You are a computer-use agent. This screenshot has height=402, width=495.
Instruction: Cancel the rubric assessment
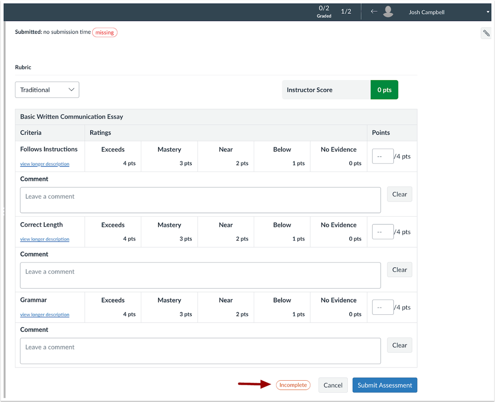click(333, 385)
